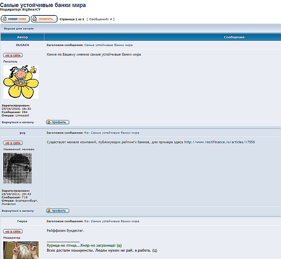Click OLGACH's 'не в сети' offline status icon
The width and height of the screenshot is (281, 259).
pyautogui.click(x=13, y=55)
